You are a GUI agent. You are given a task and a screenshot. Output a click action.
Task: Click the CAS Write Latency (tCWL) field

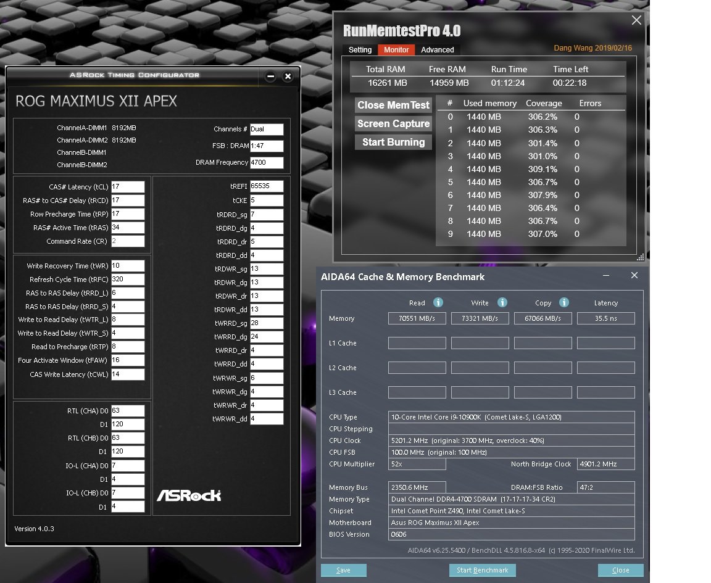coord(128,374)
